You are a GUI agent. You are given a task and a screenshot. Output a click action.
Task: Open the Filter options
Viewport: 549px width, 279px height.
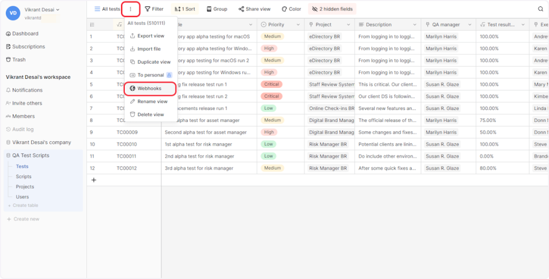coord(154,9)
